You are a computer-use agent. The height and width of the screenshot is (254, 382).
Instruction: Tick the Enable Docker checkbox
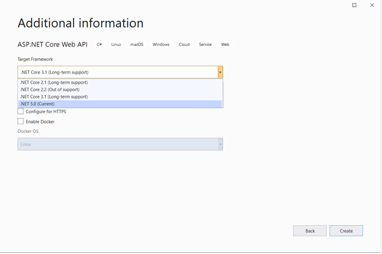pyautogui.click(x=21, y=122)
